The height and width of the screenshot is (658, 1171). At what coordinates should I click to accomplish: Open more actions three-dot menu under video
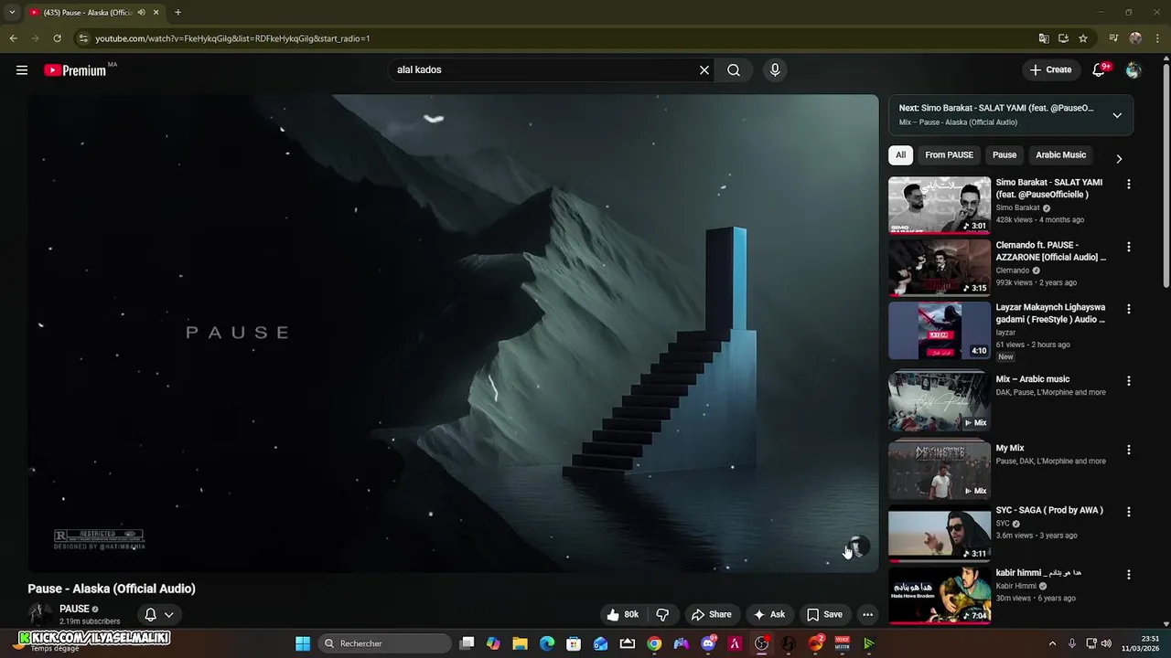[x=867, y=614]
